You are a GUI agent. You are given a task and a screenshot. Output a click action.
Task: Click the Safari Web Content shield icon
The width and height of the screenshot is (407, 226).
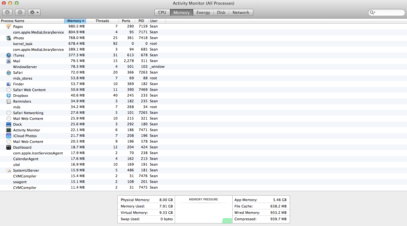pos(9,90)
